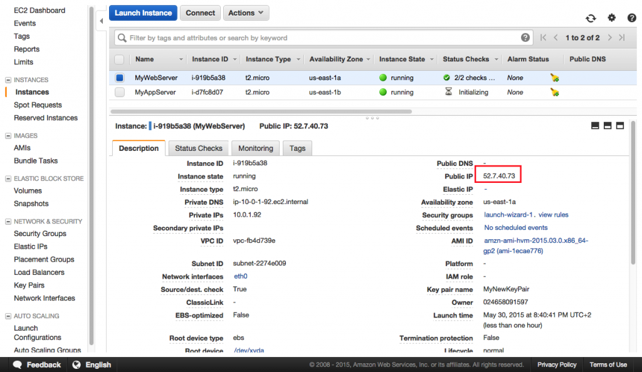Open the Privacy Policy link
Viewport: 642px width, 372px height.
coord(557,364)
